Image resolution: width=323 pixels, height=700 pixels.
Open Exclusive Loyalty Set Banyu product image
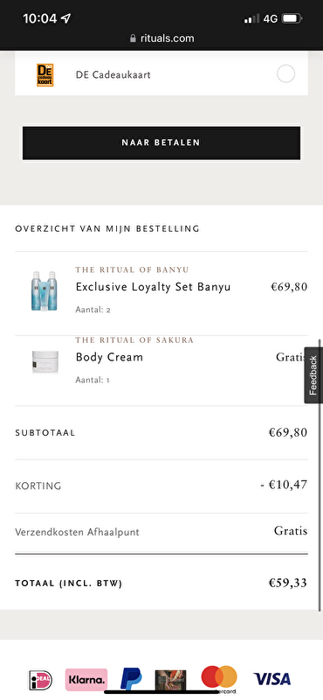point(44,290)
